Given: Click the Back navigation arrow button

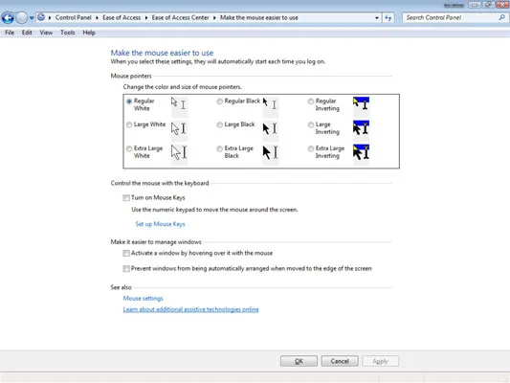Looking at the screenshot, I should point(8,17).
